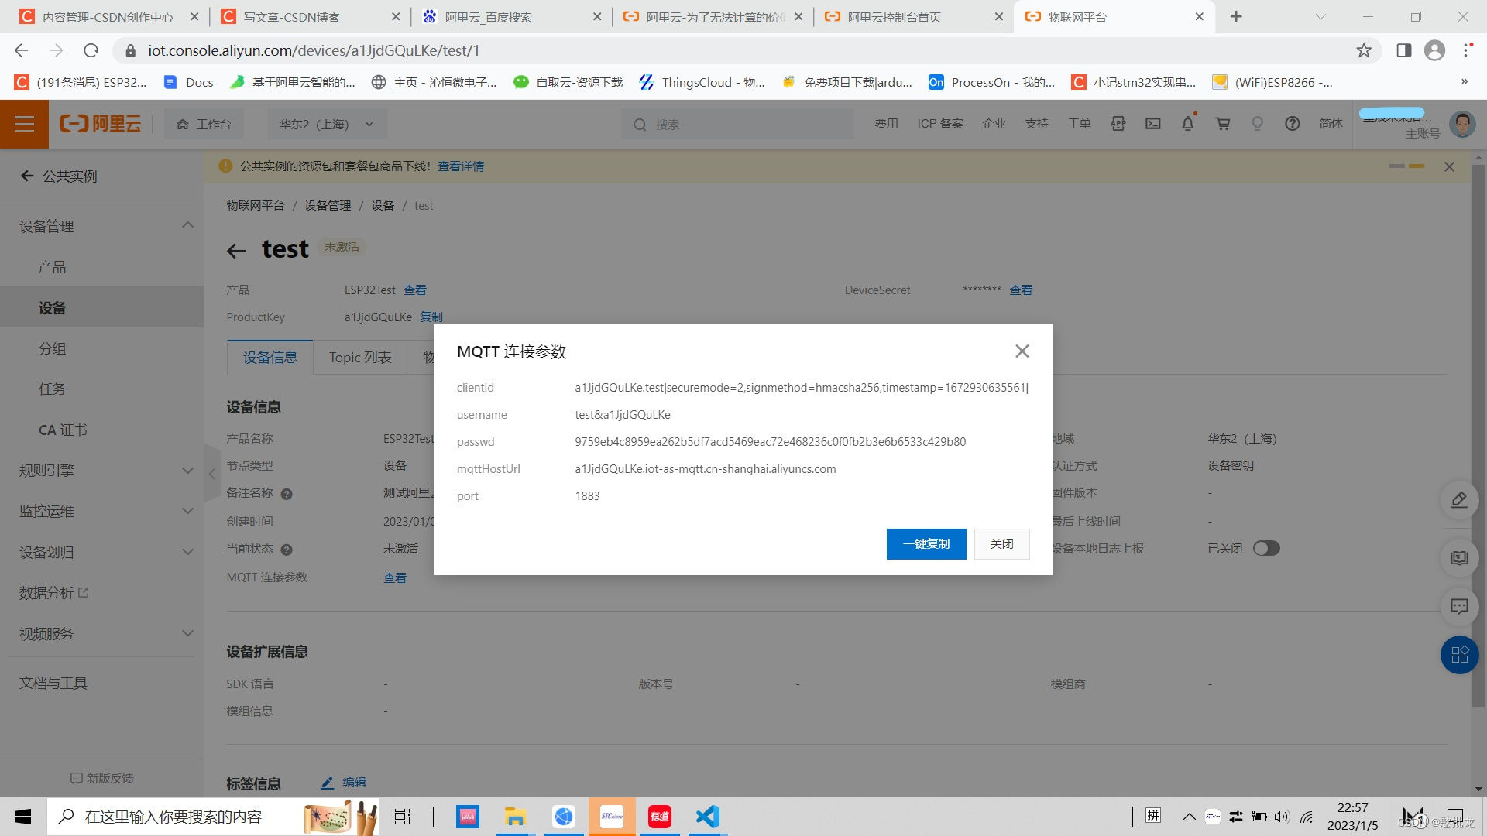Close the MQTT connection parameters dialog
This screenshot has height=836, width=1487.
[x=1022, y=351]
